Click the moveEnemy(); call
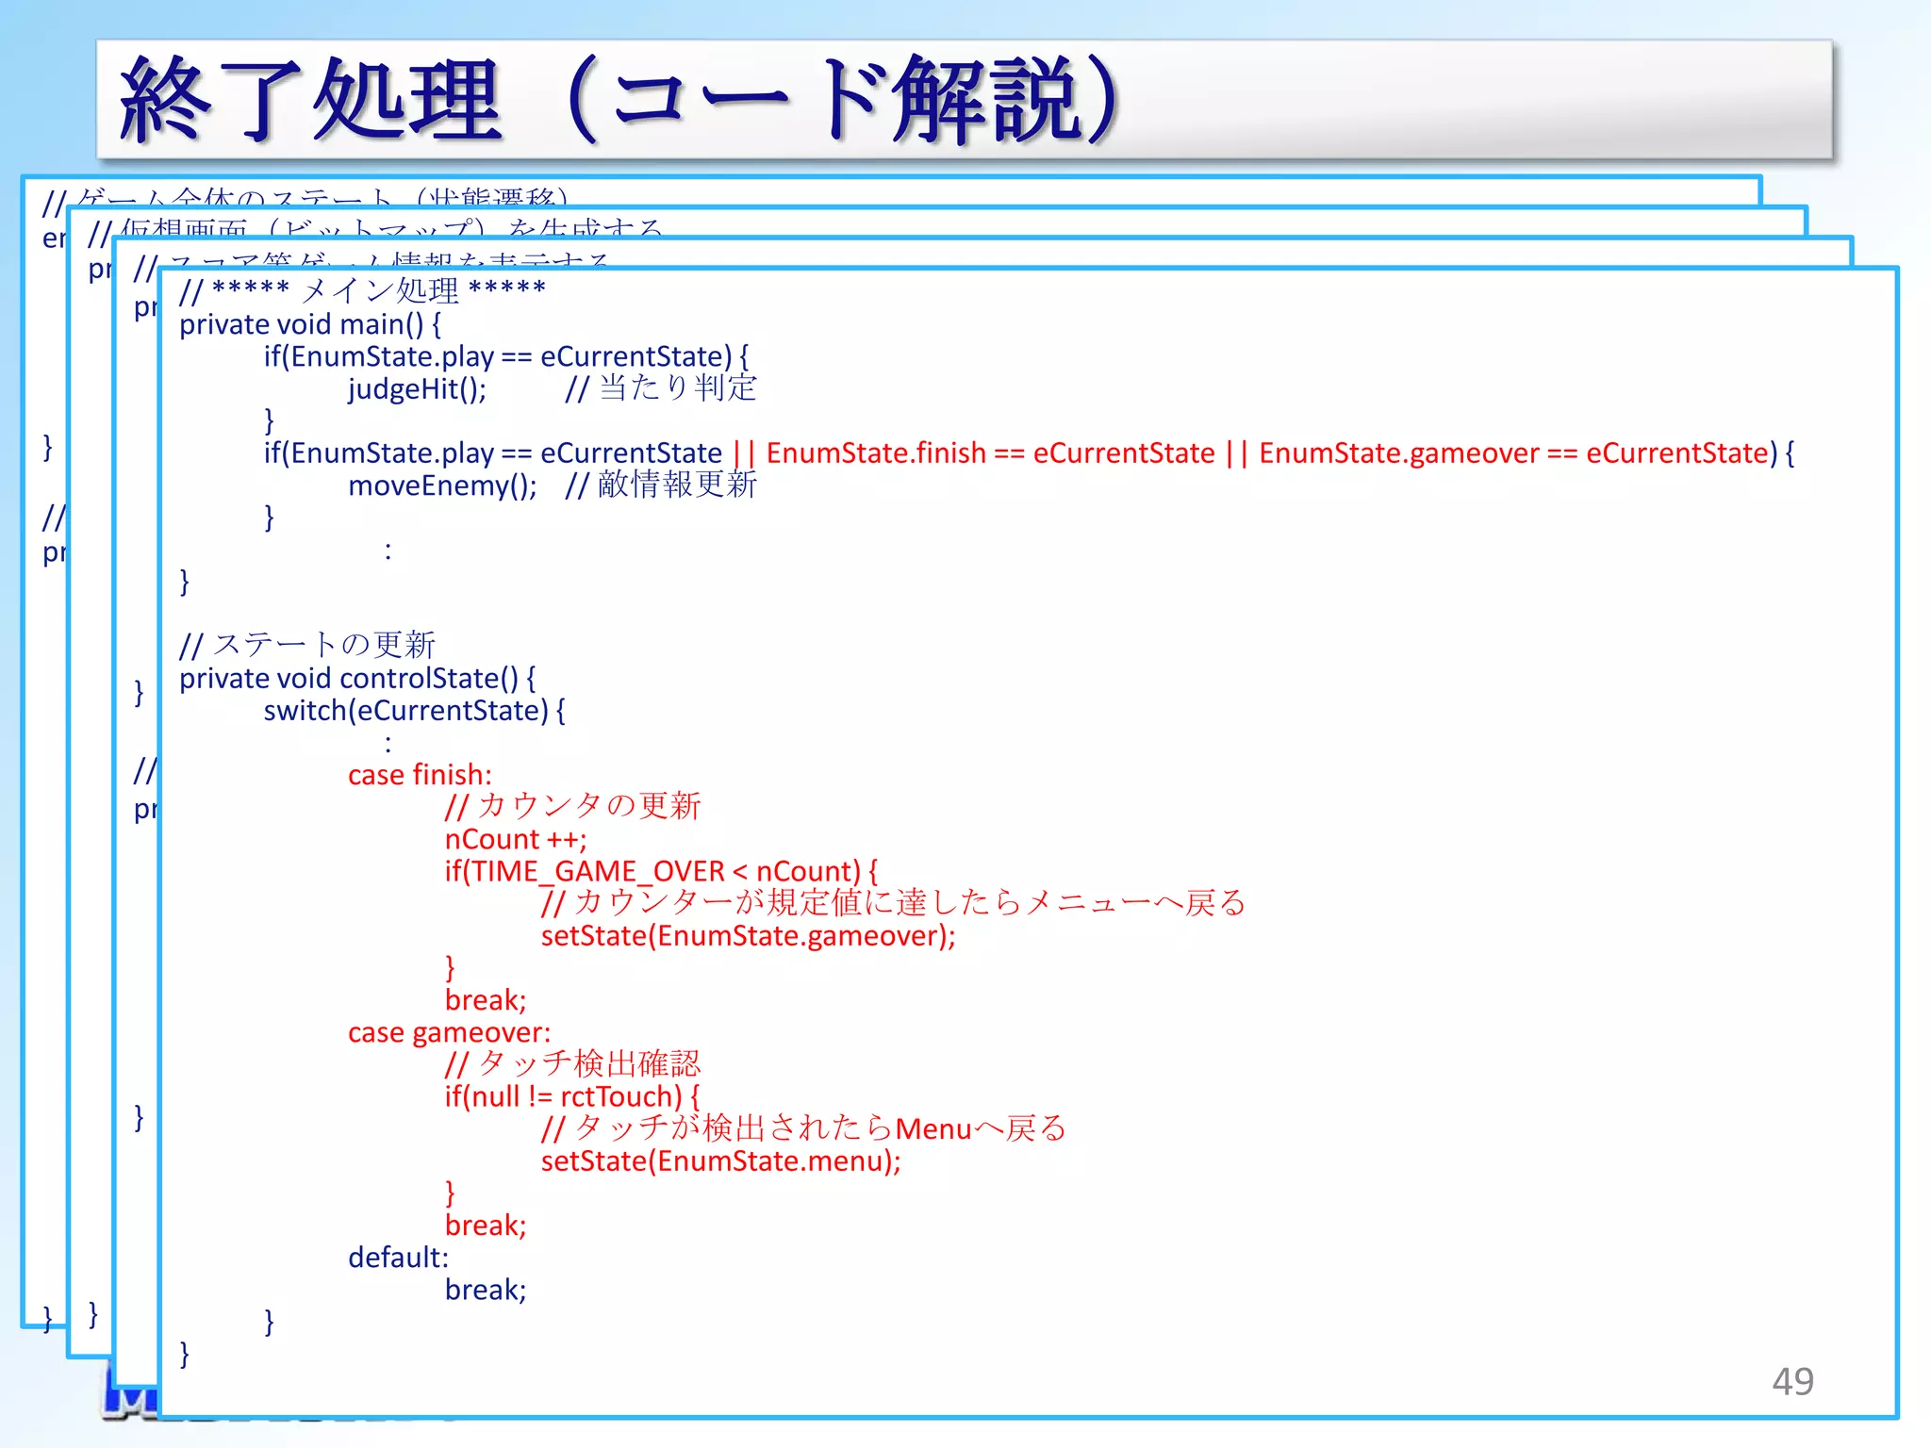 tap(442, 485)
